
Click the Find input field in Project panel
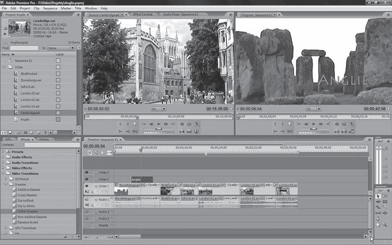(24, 48)
